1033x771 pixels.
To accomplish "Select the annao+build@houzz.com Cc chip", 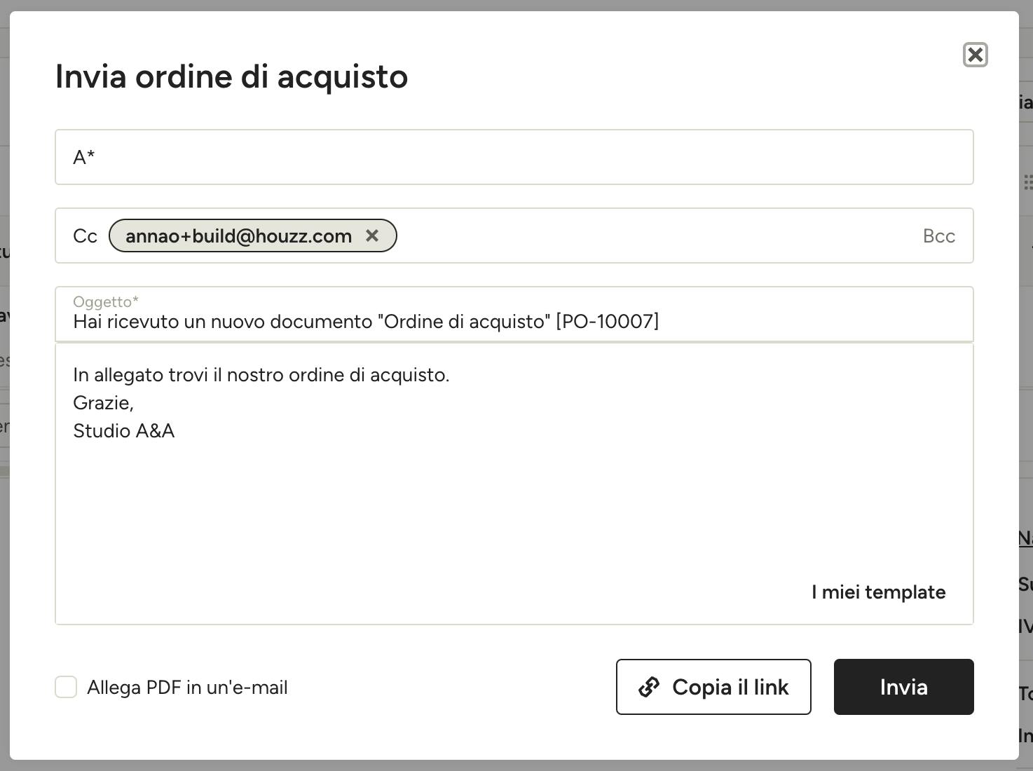I will 238,236.
